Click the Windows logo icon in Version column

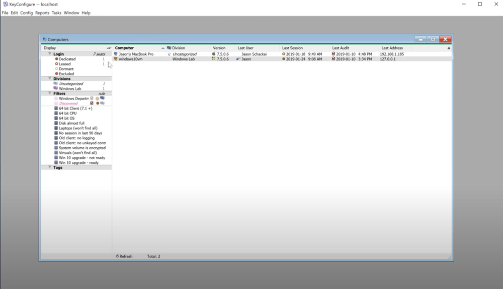click(x=214, y=59)
